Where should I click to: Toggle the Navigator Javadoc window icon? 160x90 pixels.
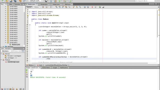coord(23,51)
